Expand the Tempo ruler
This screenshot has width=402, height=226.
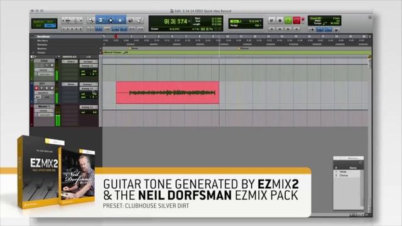coord(33,53)
